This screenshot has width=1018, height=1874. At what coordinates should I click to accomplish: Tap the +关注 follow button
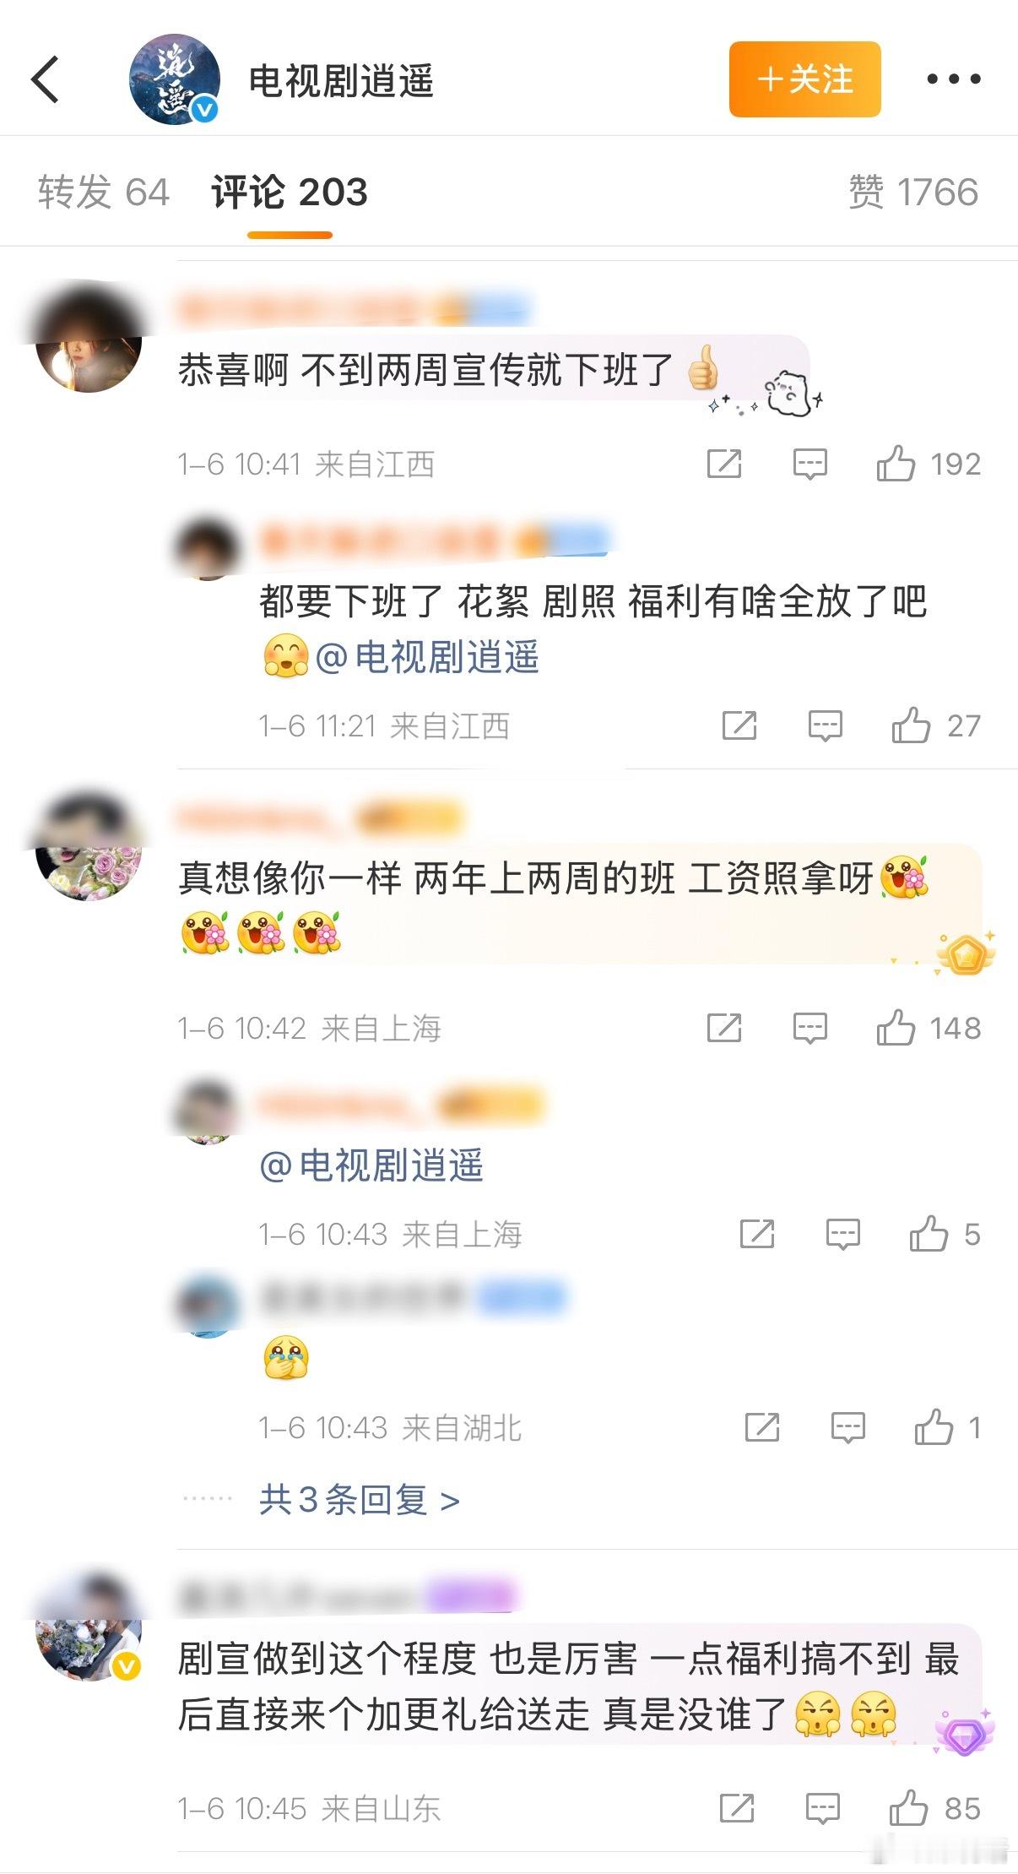point(805,79)
